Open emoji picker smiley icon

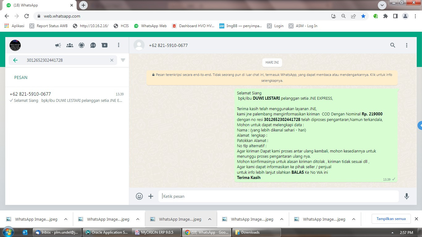[139, 196]
